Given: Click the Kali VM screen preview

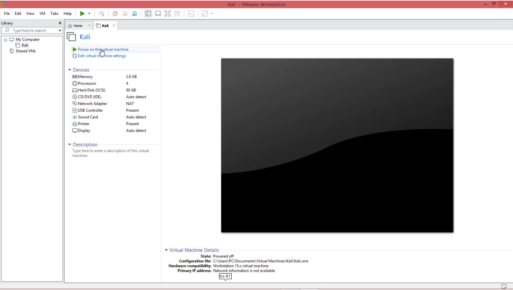Looking at the screenshot, I should pyautogui.click(x=337, y=145).
